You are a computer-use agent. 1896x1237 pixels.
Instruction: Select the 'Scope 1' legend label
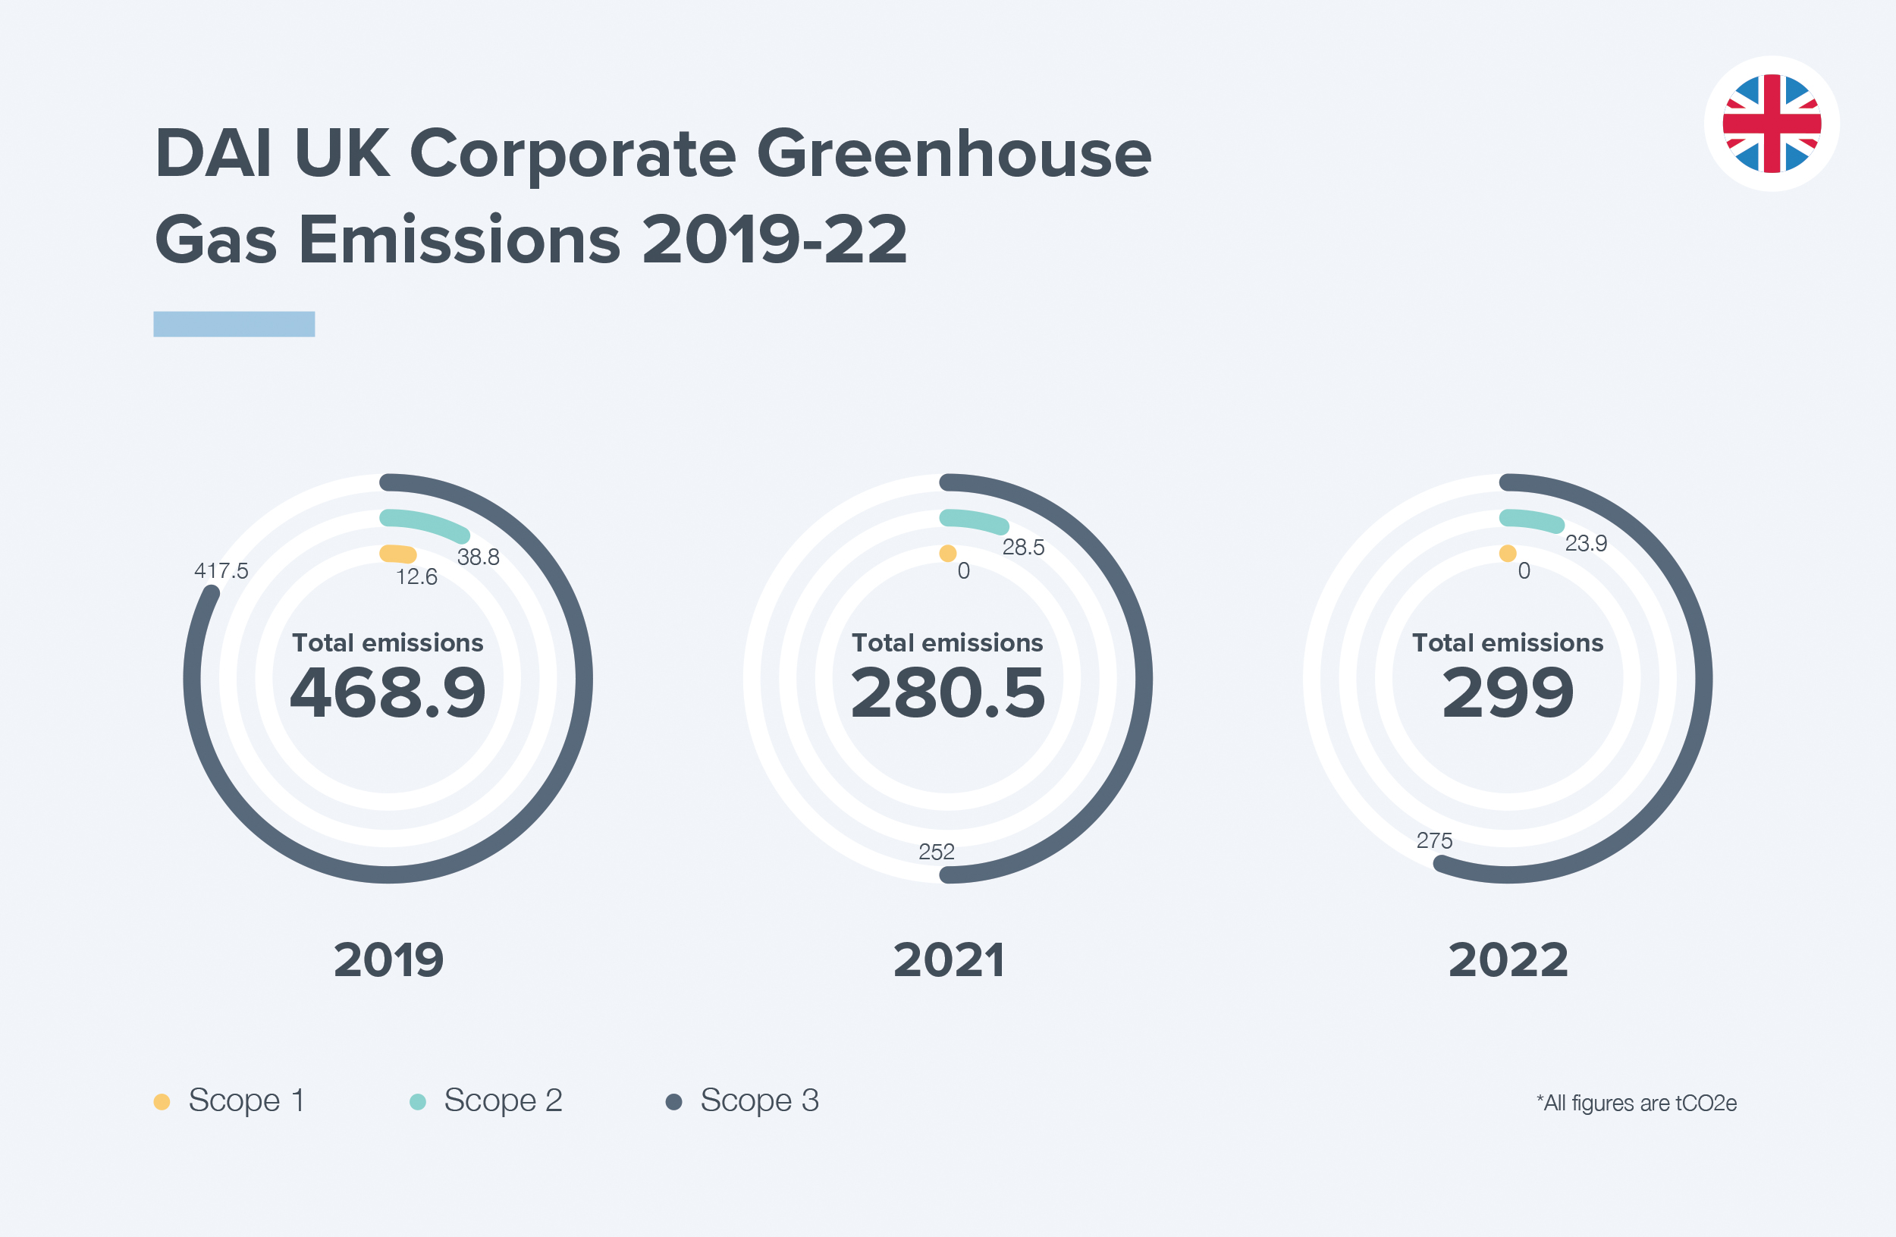(x=246, y=1100)
